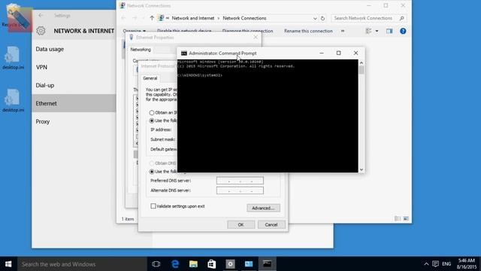Click the search magnifier icon

(402, 18)
